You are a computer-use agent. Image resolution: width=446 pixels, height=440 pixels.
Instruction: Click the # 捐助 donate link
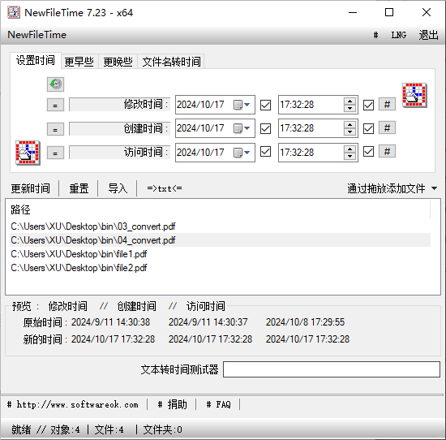point(172,404)
